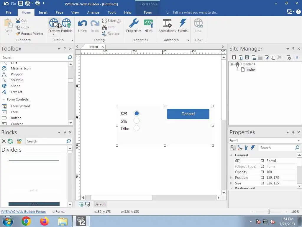Open the Toolbox panel options dropdown arrow
Viewport: 302px width, 227px height.
click(59, 49)
